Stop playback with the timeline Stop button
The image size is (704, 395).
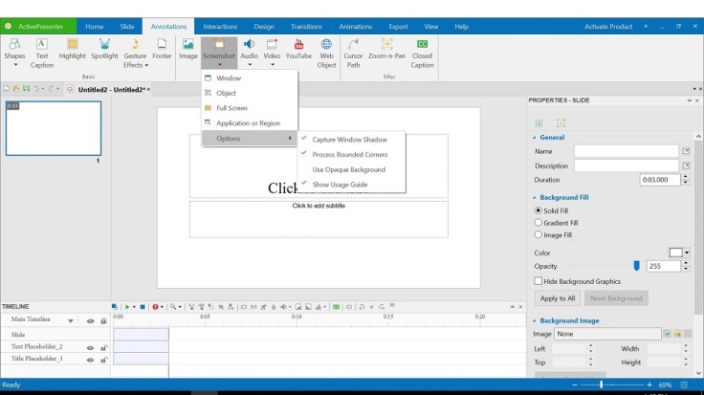pos(143,307)
